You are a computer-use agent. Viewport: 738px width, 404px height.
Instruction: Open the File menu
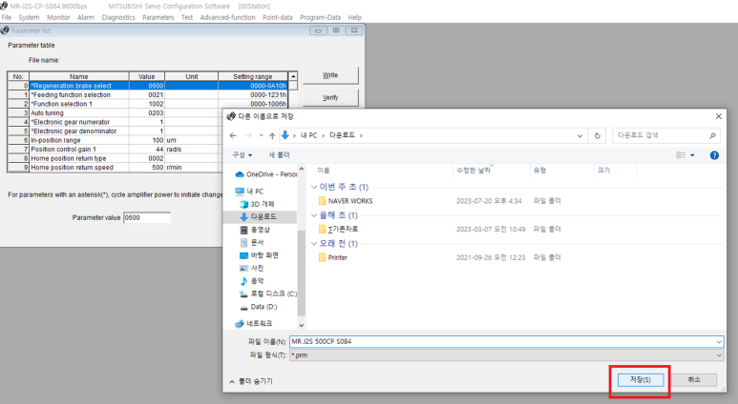pos(6,17)
